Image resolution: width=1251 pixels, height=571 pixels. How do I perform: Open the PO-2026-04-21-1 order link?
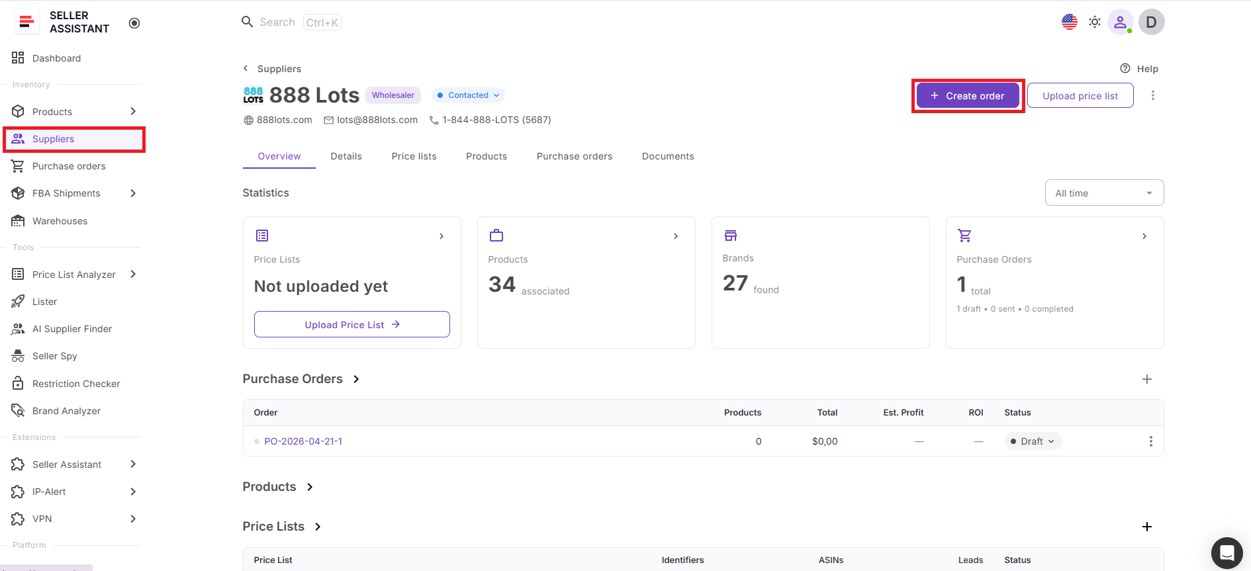pyautogui.click(x=303, y=441)
